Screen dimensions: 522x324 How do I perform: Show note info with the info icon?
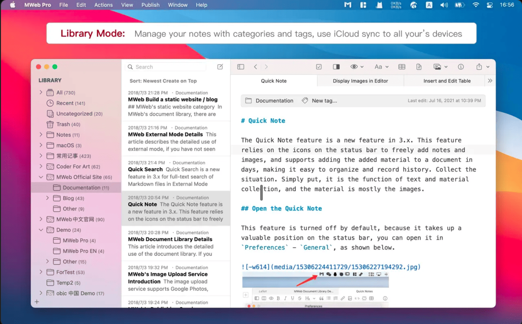461,67
